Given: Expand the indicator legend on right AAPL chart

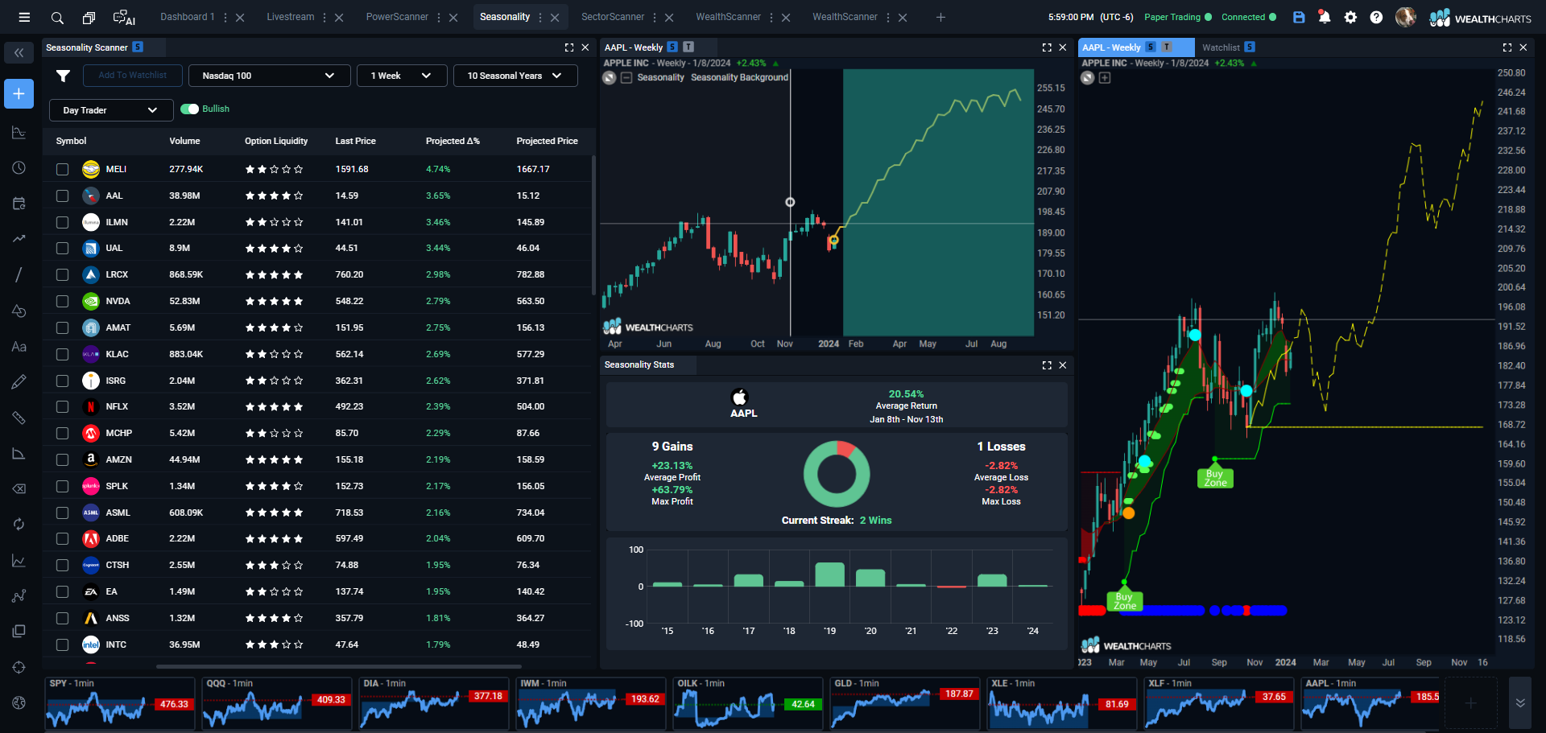Looking at the screenshot, I should coord(1105,78).
